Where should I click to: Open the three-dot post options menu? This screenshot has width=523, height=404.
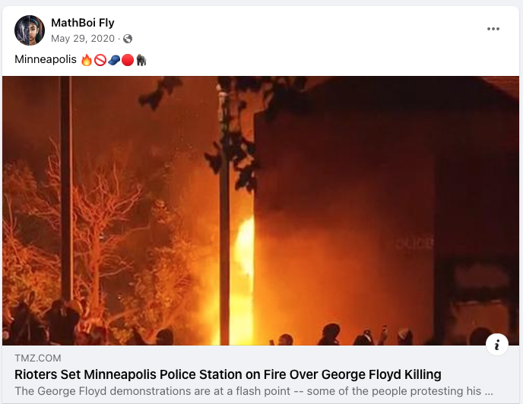[x=493, y=29]
